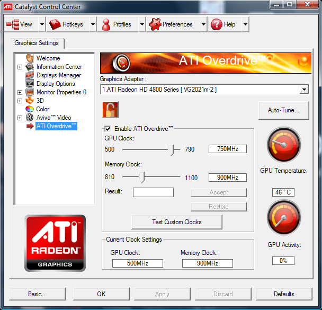Open the Hotkeys menu dropdown arrow
Viewport: 322px width, 310px height.
[x=93, y=24]
